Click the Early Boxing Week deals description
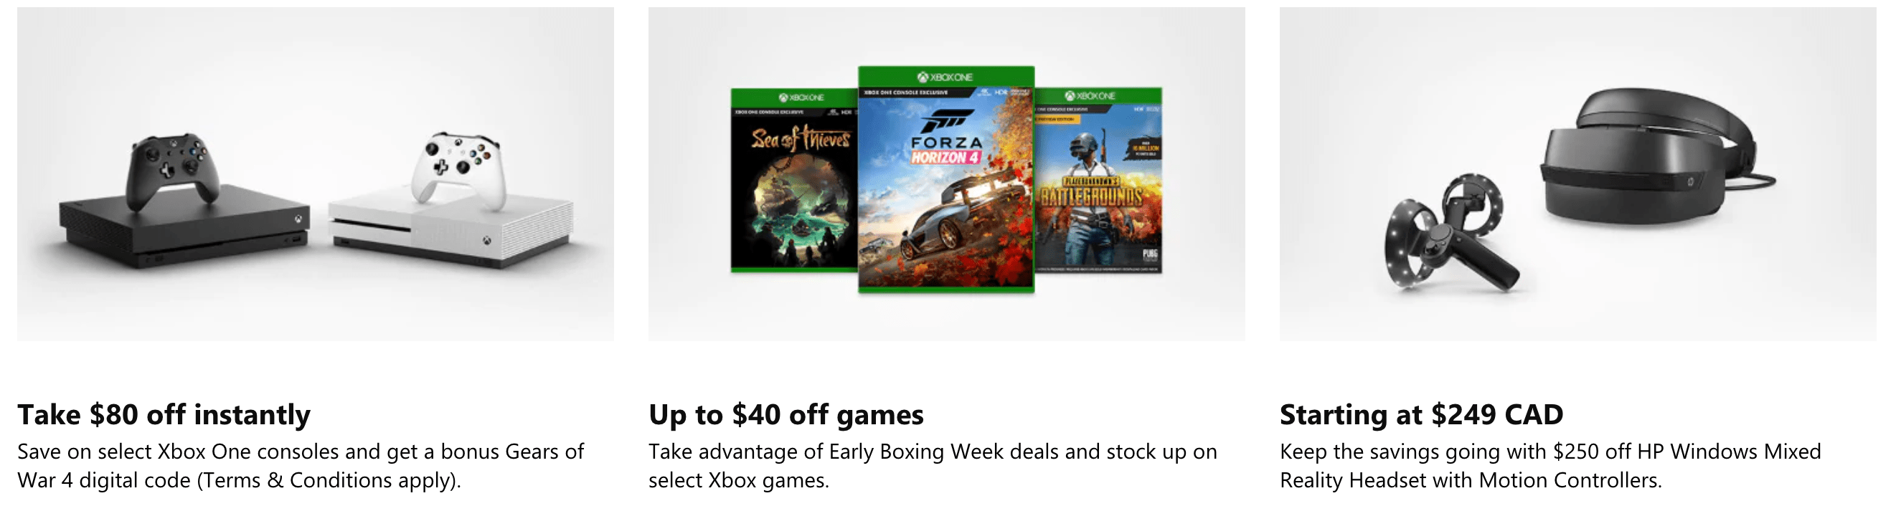The image size is (1901, 506). (933, 465)
